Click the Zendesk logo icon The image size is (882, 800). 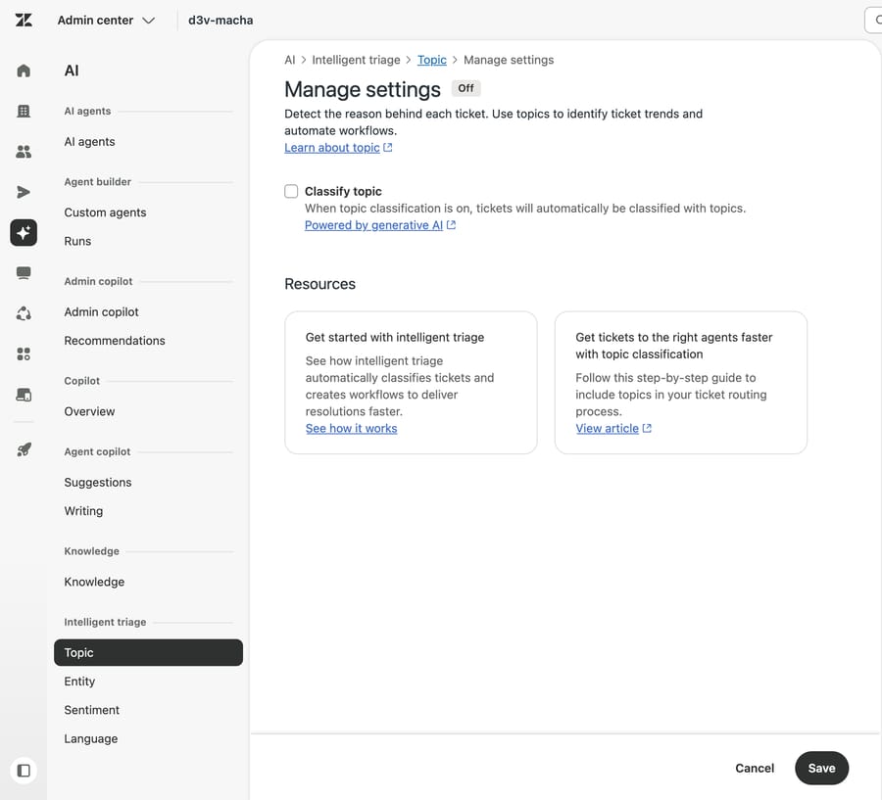coord(24,21)
